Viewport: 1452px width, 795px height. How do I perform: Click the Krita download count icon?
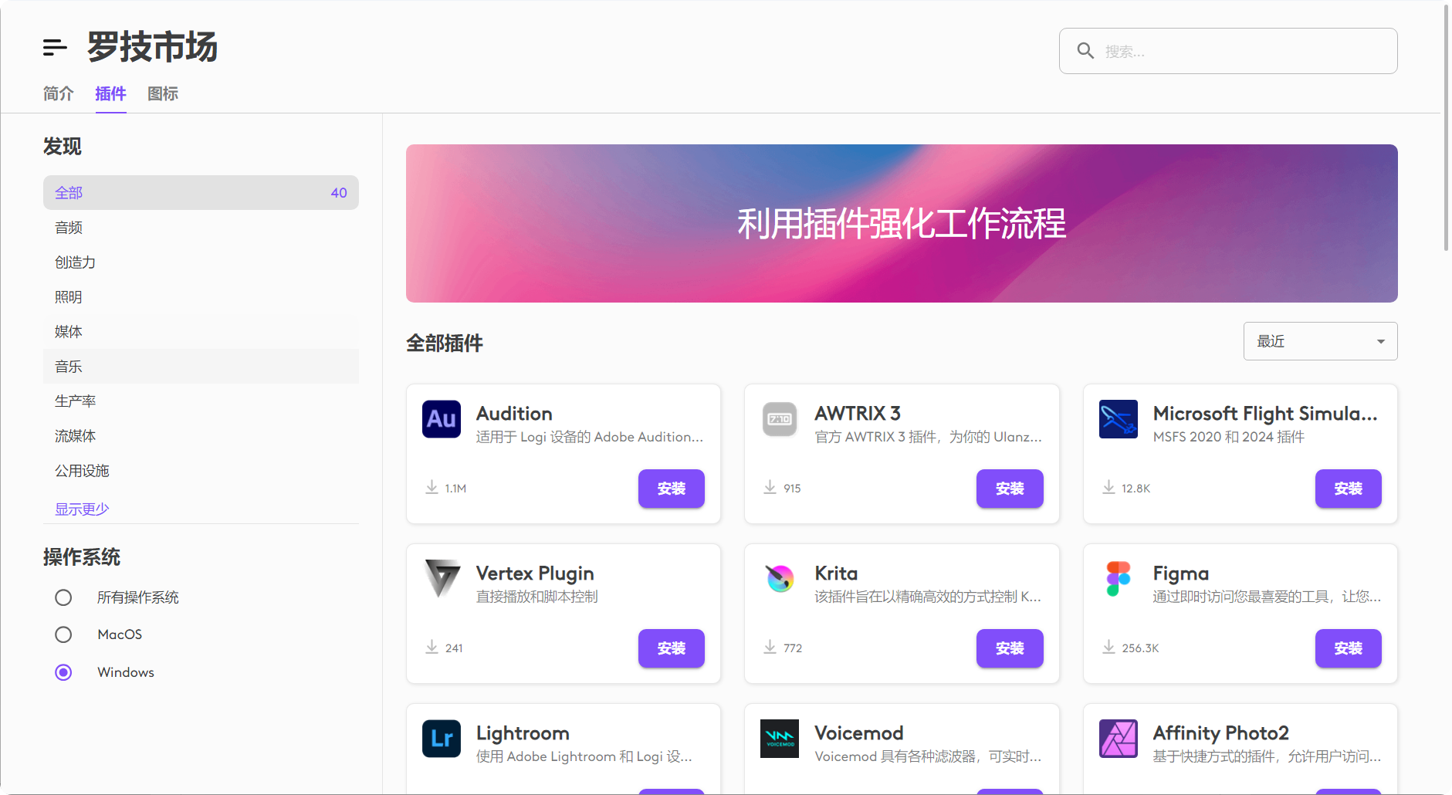(x=770, y=648)
